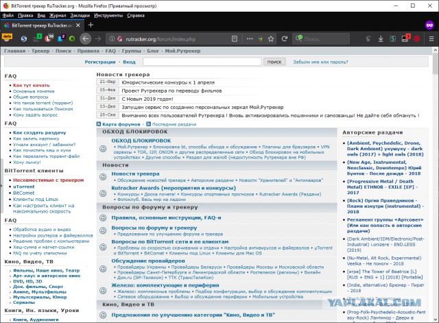Open the Вопросы по форуму и трекеру forum
Viewport: 439px width, 323px height.
click(154, 228)
